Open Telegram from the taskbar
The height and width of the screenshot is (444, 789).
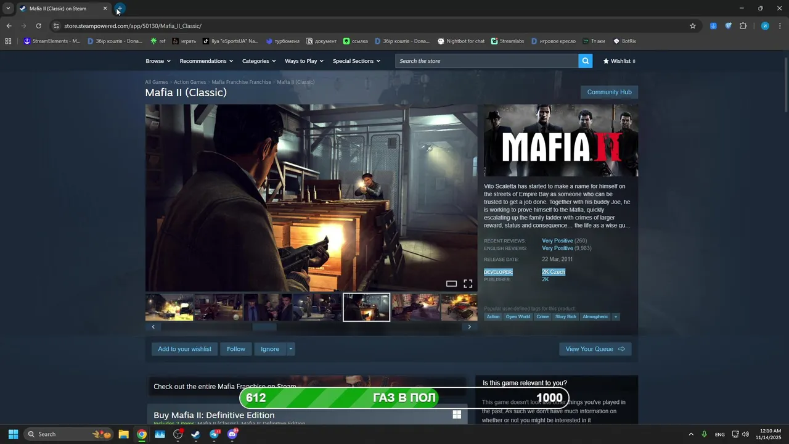point(214,434)
